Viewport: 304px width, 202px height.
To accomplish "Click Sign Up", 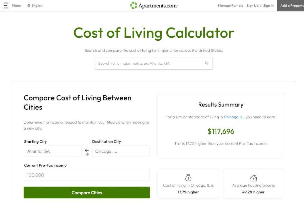I will tap(252, 5).
